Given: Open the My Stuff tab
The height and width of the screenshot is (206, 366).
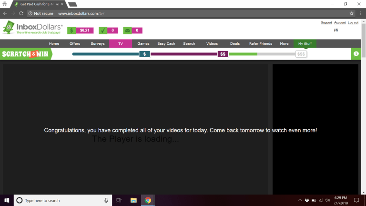Looking at the screenshot, I should (x=305, y=43).
